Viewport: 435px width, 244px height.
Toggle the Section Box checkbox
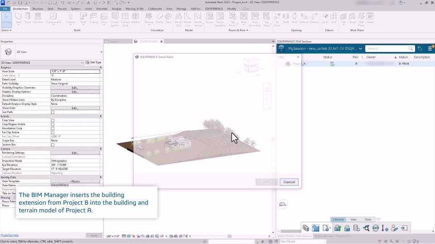tap(53, 145)
